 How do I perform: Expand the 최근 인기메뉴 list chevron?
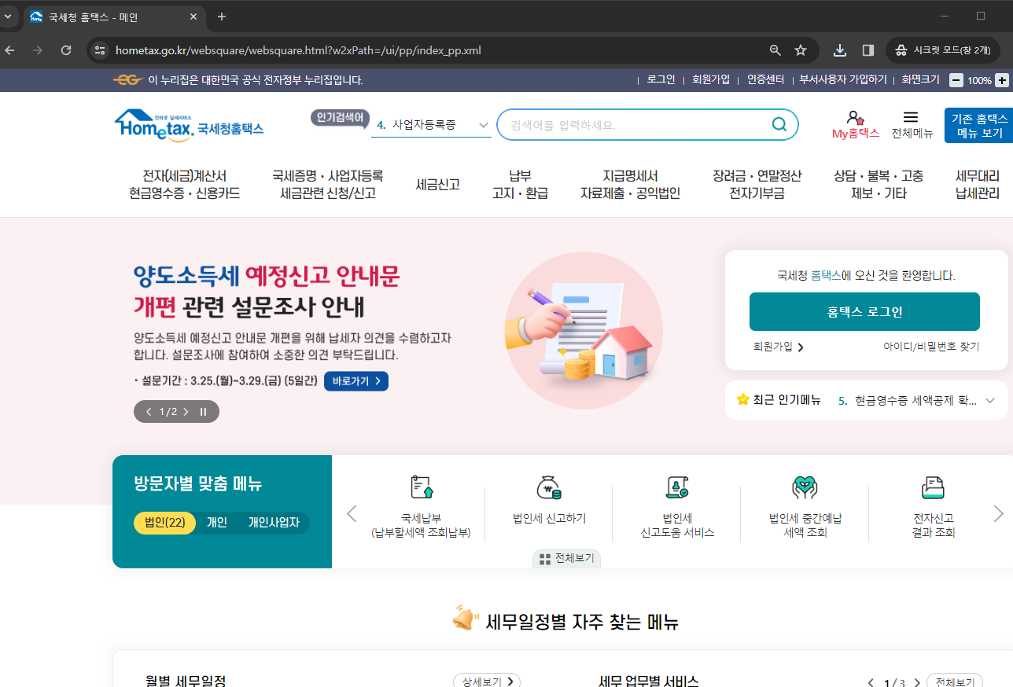[x=991, y=400]
